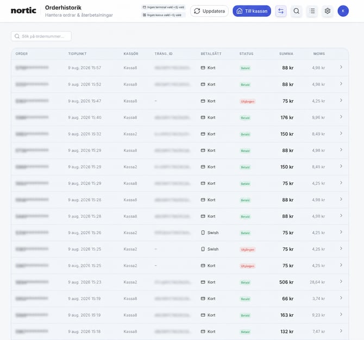Click the Utgången status in the 15:47 row
The width and height of the screenshot is (364, 340).
247,101
